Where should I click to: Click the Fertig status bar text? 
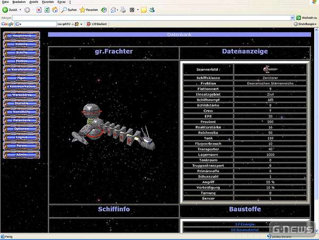9,237
